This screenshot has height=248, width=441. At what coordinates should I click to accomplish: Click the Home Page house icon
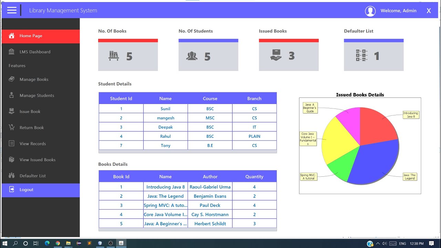tap(12, 36)
